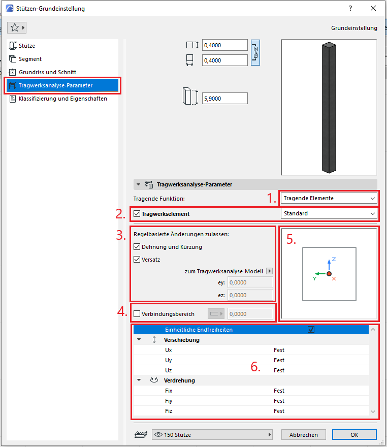387x447 pixels.
Task: Open the 150 Stütze layer dropdown
Action: (212, 435)
